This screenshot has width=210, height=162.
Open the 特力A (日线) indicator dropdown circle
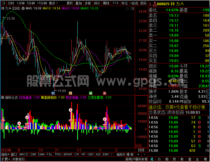pyautogui.click(x=23, y=9)
